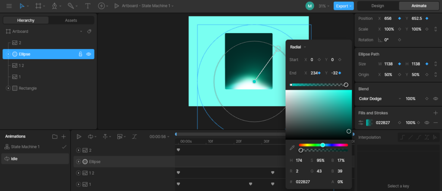
Task: Click the gradient fill color swatch
Action: point(369,122)
